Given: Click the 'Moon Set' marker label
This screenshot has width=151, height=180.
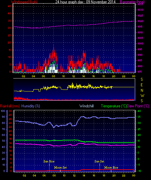Looking at the screenshot, I should click(60, 168).
